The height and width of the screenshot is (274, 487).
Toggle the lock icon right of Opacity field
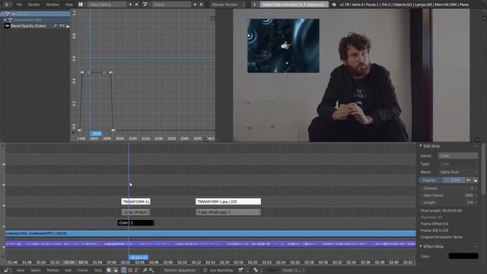(x=476, y=180)
